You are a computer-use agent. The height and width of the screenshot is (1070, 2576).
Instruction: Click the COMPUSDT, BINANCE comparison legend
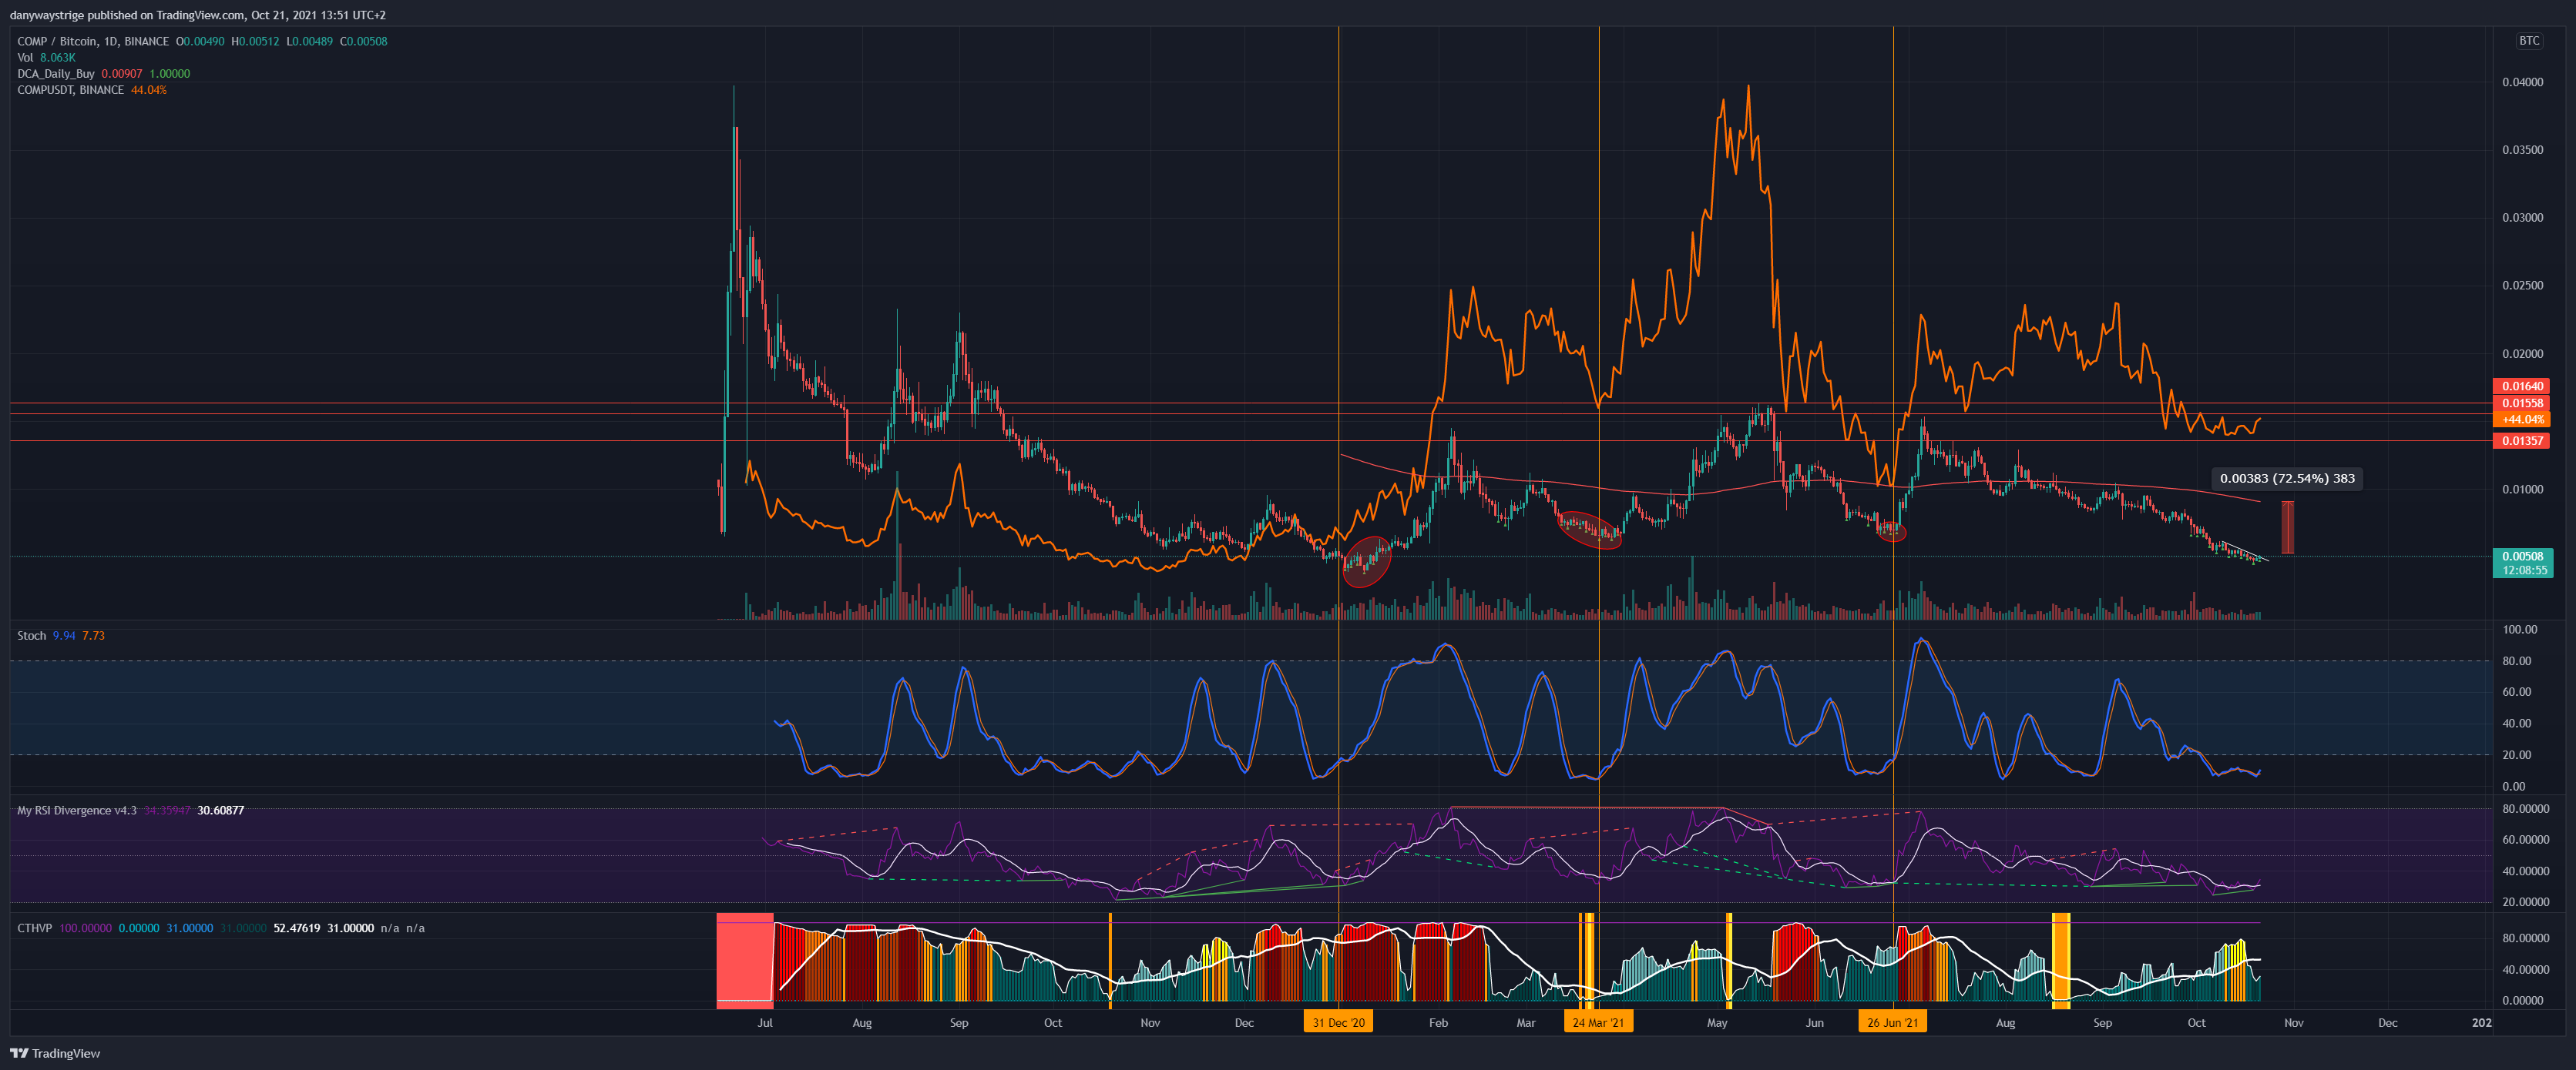pos(92,90)
